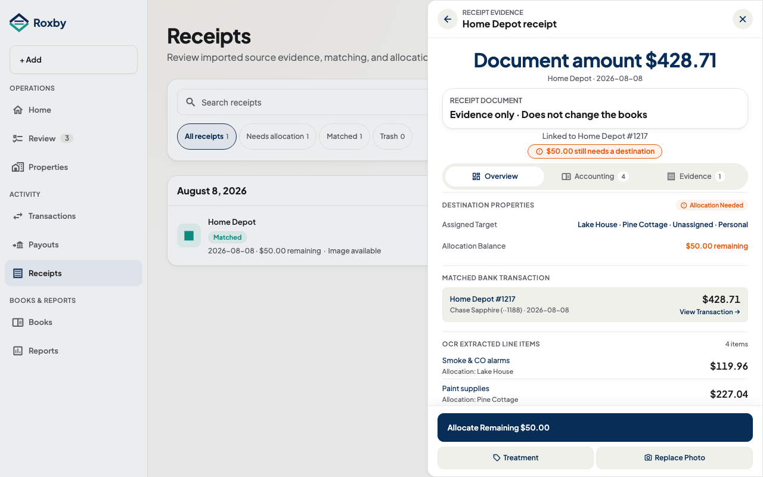Click Allocate Remaining $50.00 button
The image size is (763, 477).
pos(595,428)
